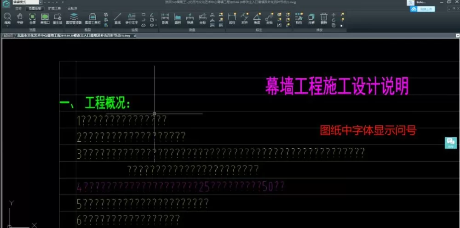Select the polyline pencil drawing tool
Viewport: 460px width, 228px height.
click(x=152, y=15)
